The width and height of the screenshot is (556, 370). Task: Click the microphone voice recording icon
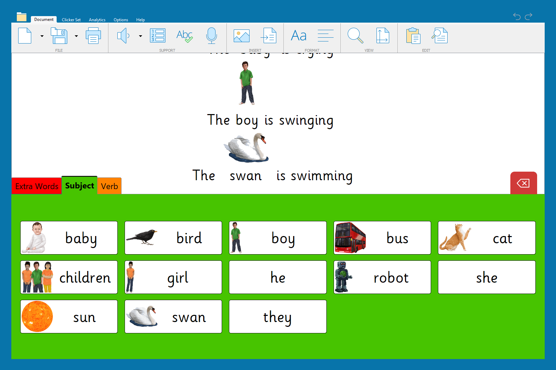[x=211, y=36]
